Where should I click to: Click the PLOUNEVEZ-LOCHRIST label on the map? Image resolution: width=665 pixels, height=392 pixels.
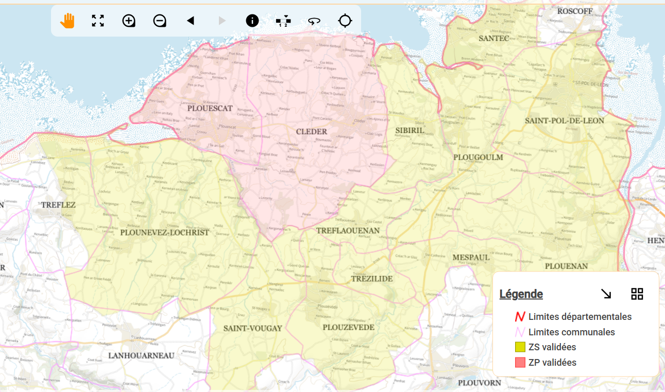tap(165, 232)
